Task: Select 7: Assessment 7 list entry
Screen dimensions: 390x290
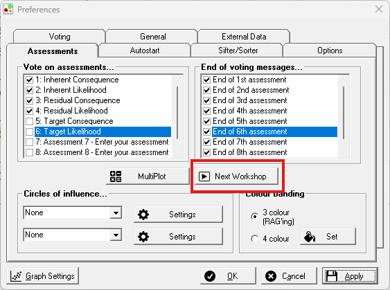Action: (103, 142)
